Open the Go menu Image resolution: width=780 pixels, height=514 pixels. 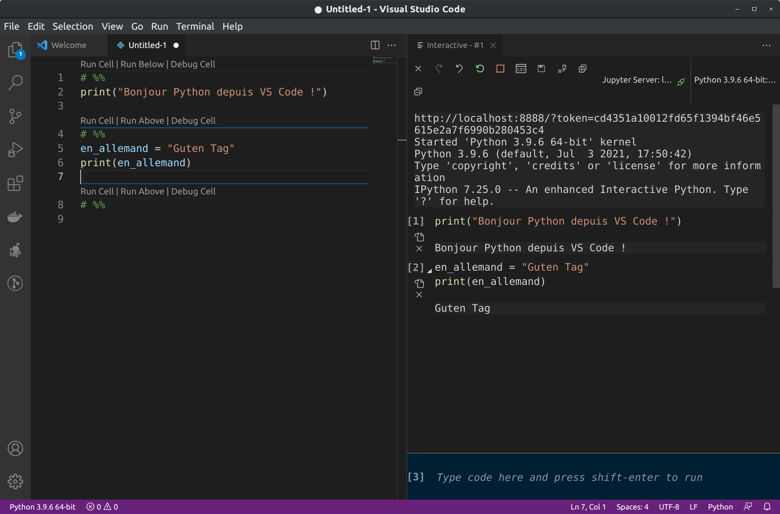tap(137, 26)
